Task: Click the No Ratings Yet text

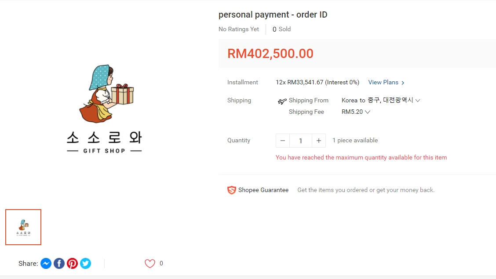Action: (239, 29)
